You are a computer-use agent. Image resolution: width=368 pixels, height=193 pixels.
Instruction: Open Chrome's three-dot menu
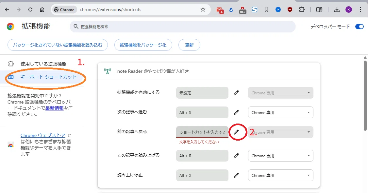(x=360, y=10)
